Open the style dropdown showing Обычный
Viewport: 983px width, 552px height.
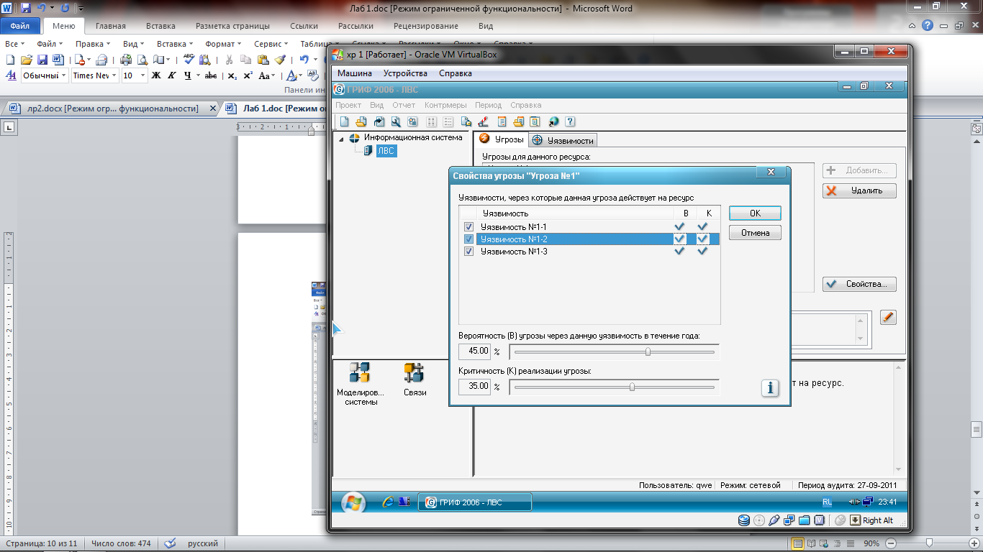pos(63,75)
